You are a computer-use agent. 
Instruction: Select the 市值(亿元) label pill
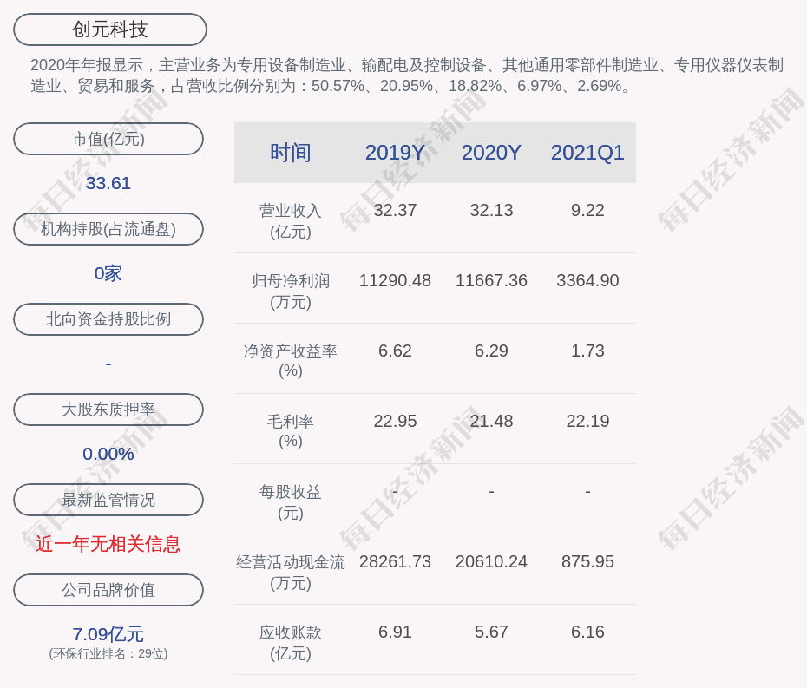(x=108, y=139)
